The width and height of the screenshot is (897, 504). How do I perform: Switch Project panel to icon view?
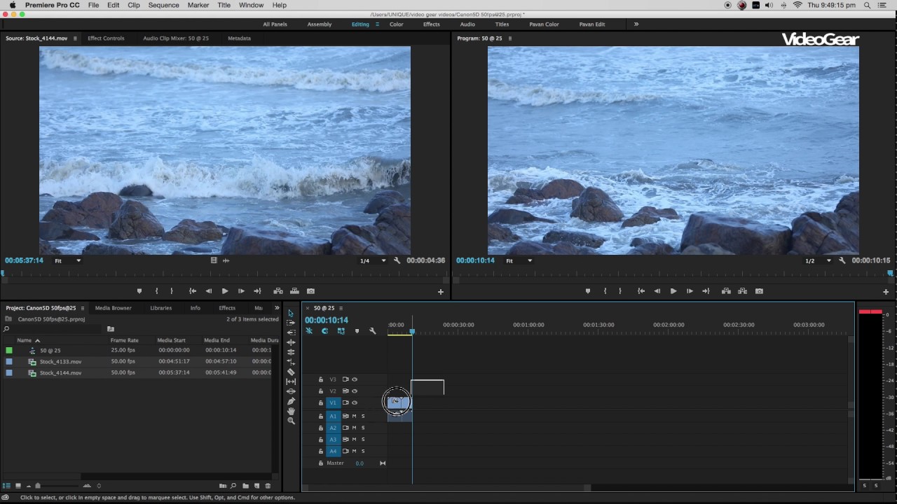pyautogui.click(x=18, y=486)
